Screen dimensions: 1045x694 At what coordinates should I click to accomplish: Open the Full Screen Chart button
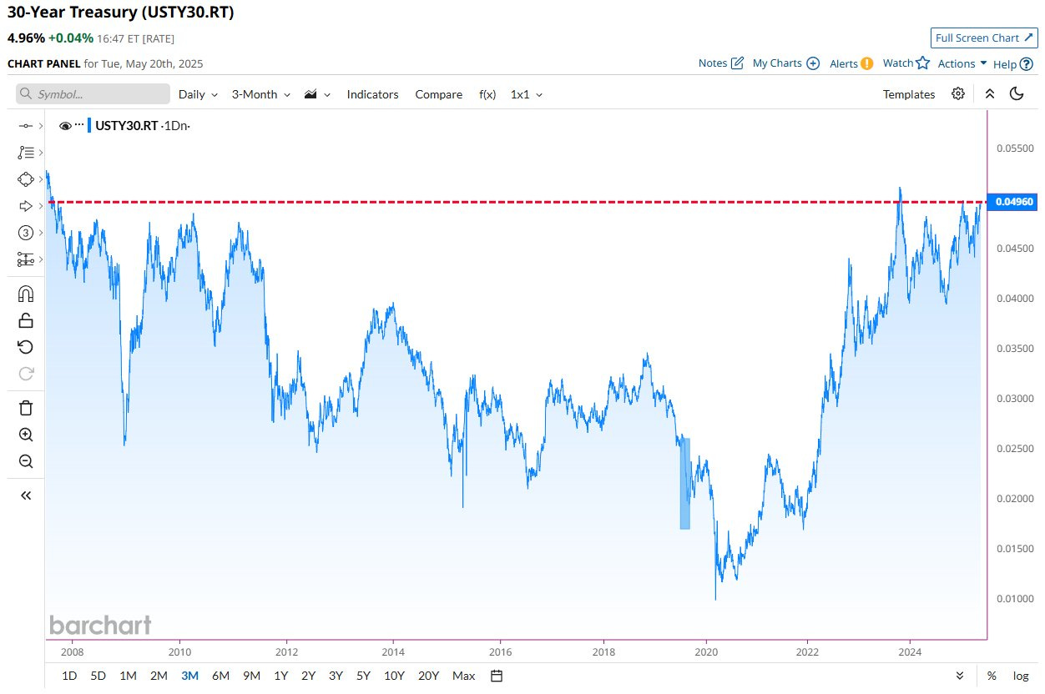[x=983, y=38]
